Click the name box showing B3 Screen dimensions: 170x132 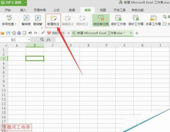[x=13, y=40]
